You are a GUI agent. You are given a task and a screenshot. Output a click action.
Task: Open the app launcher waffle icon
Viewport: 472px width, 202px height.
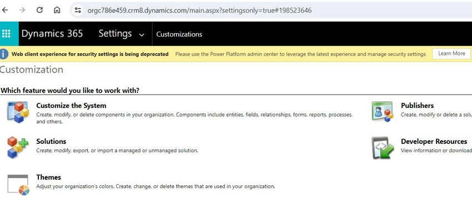6,34
